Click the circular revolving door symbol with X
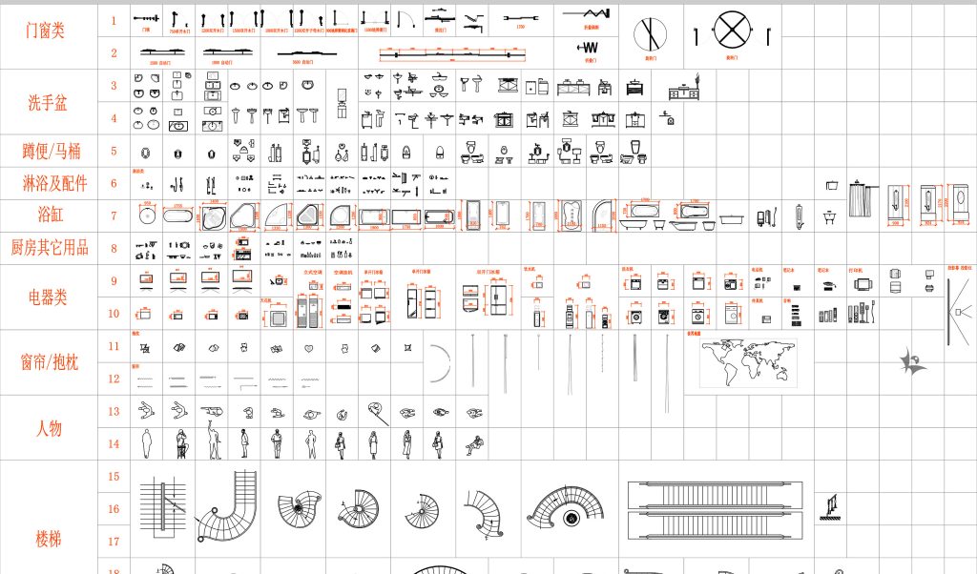Screen dimensions: 977x574 pos(732,31)
